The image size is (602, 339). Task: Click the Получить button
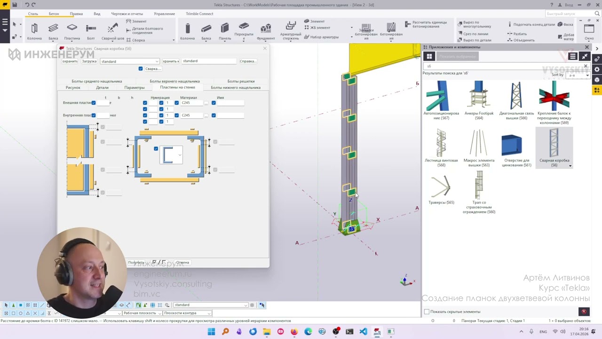(x=136, y=263)
